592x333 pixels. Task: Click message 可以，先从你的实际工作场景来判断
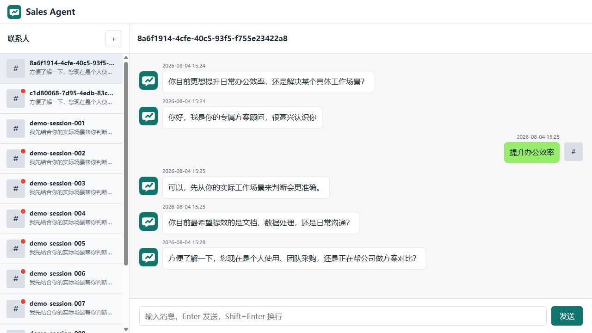(x=246, y=188)
